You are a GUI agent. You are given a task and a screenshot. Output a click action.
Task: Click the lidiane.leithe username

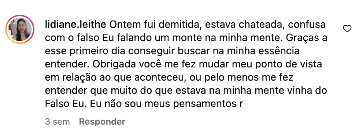[75, 25]
